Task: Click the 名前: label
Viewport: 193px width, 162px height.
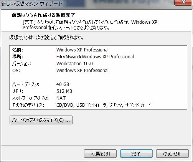Action: point(18,50)
